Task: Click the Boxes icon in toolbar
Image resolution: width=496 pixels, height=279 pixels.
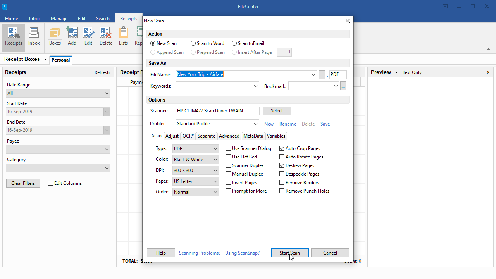Action: [55, 34]
